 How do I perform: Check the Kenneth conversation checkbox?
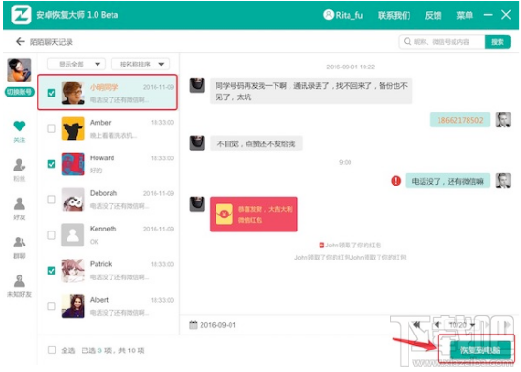coord(52,235)
